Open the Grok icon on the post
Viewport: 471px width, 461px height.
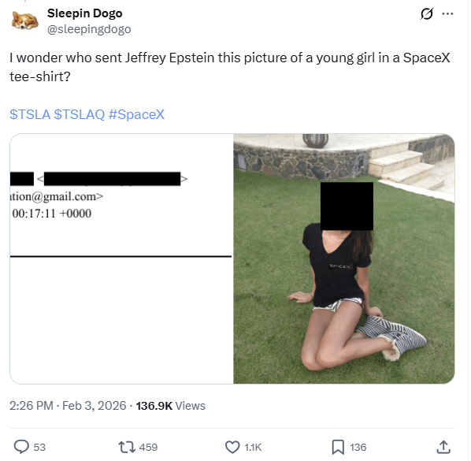[427, 14]
